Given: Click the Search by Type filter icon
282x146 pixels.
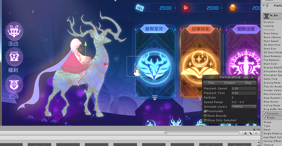Looking at the screenshot, I should 245,133.
